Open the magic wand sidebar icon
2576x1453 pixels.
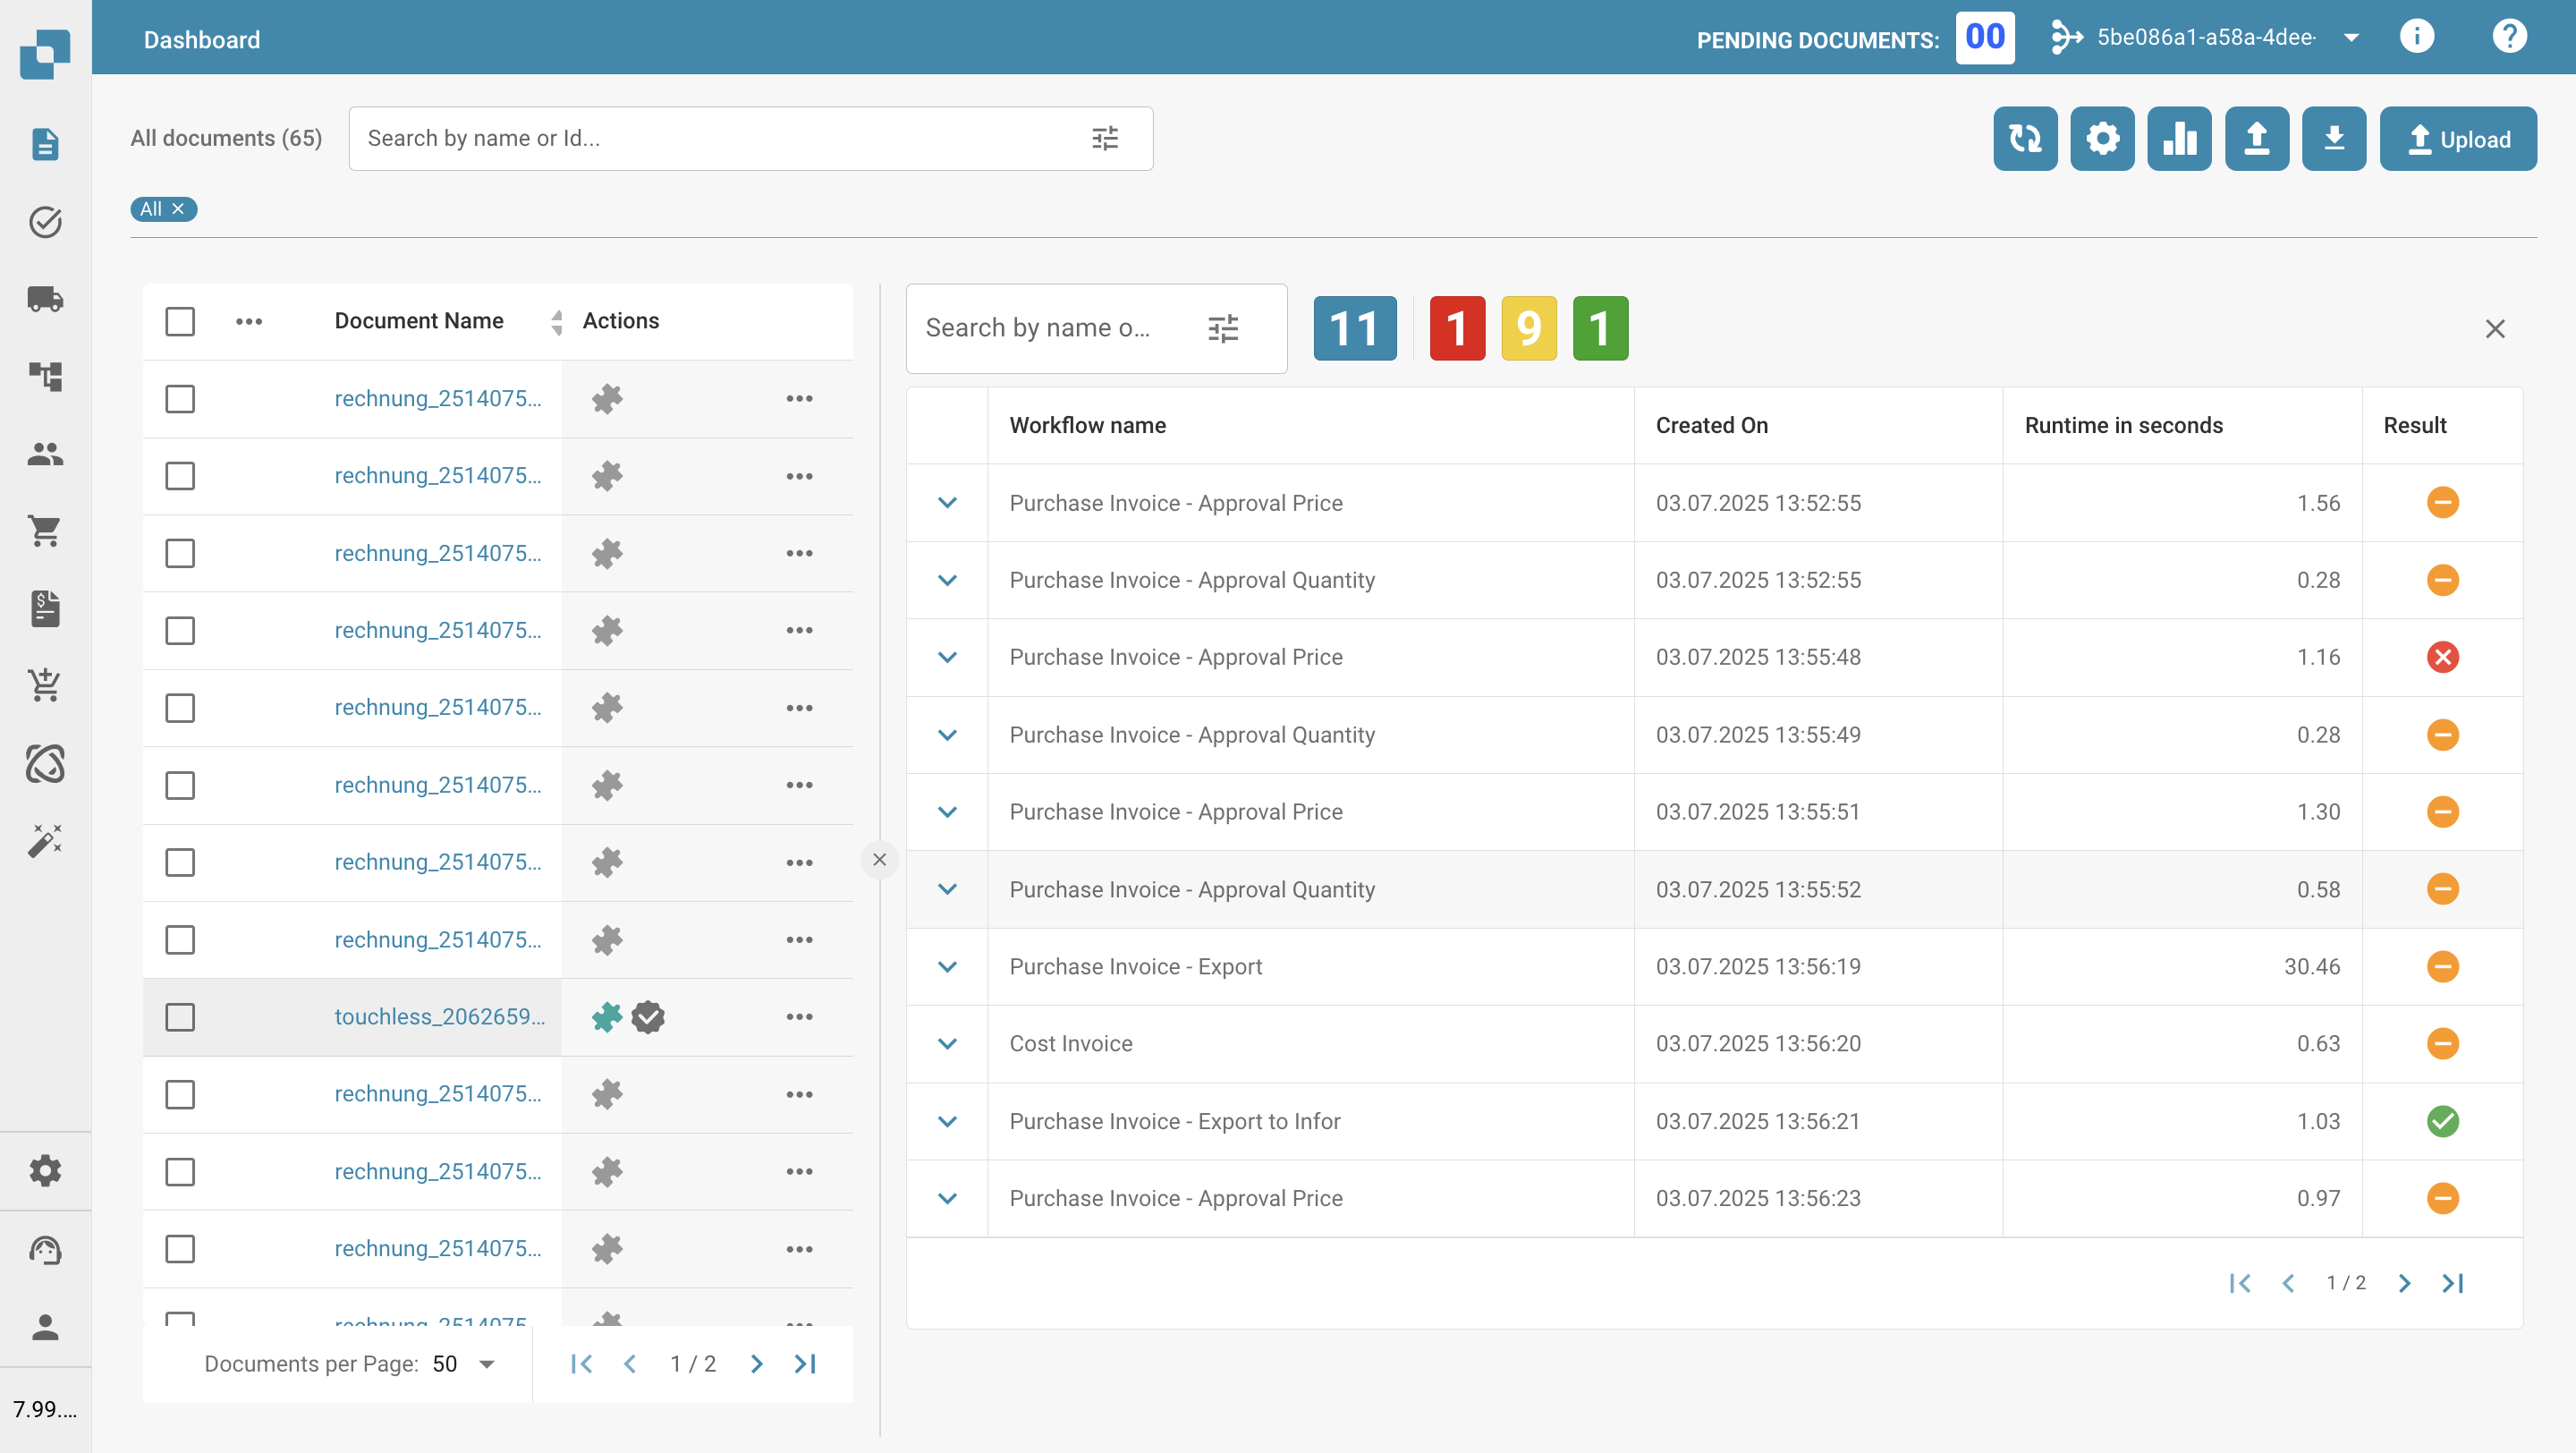pyautogui.click(x=45, y=840)
